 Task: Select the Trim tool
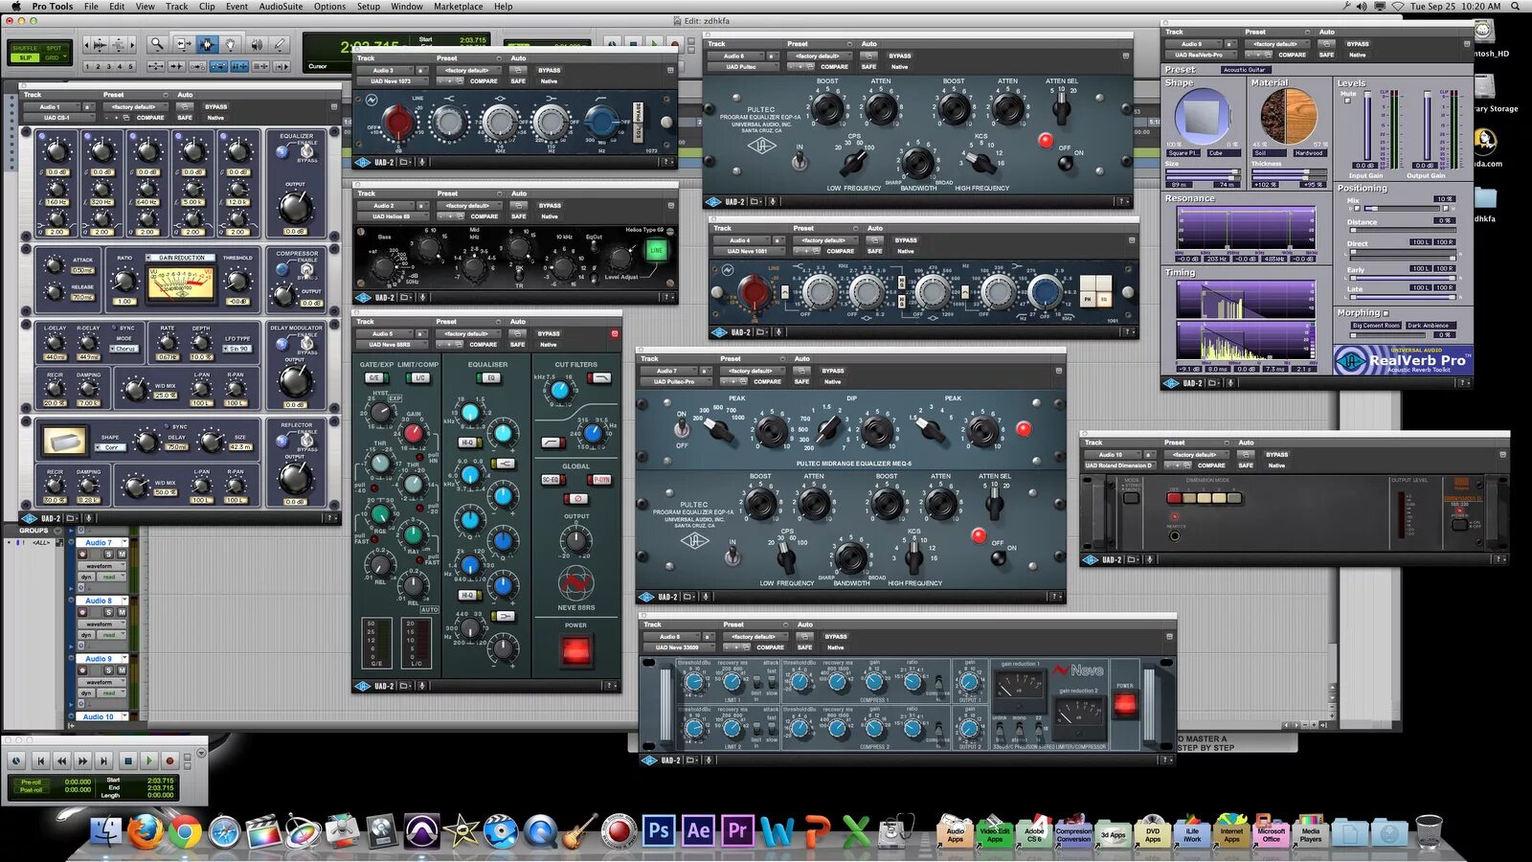pos(184,43)
